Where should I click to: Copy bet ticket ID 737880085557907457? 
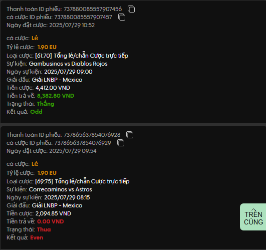click(x=122, y=17)
